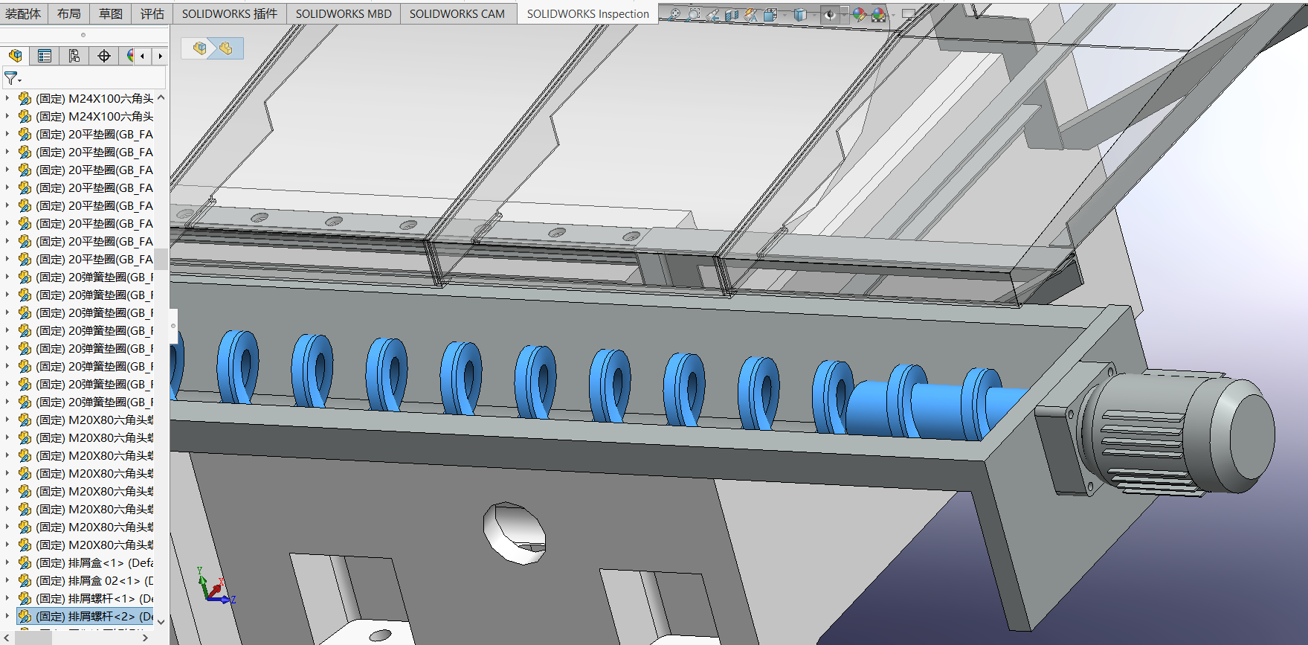Image resolution: width=1308 pixels, height=645 pixels.
Task: Open the Apply Scene dropdown arrow
Action: [x=892, y=14]
